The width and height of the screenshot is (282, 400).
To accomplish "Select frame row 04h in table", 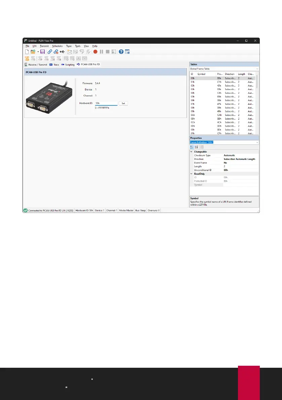I will (x=223, y=93).
